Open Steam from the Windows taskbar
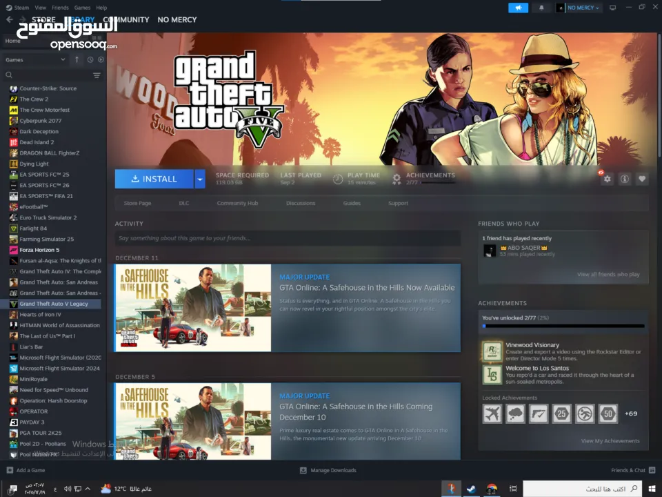Screen dimensions: 662x497 (472, 489)
